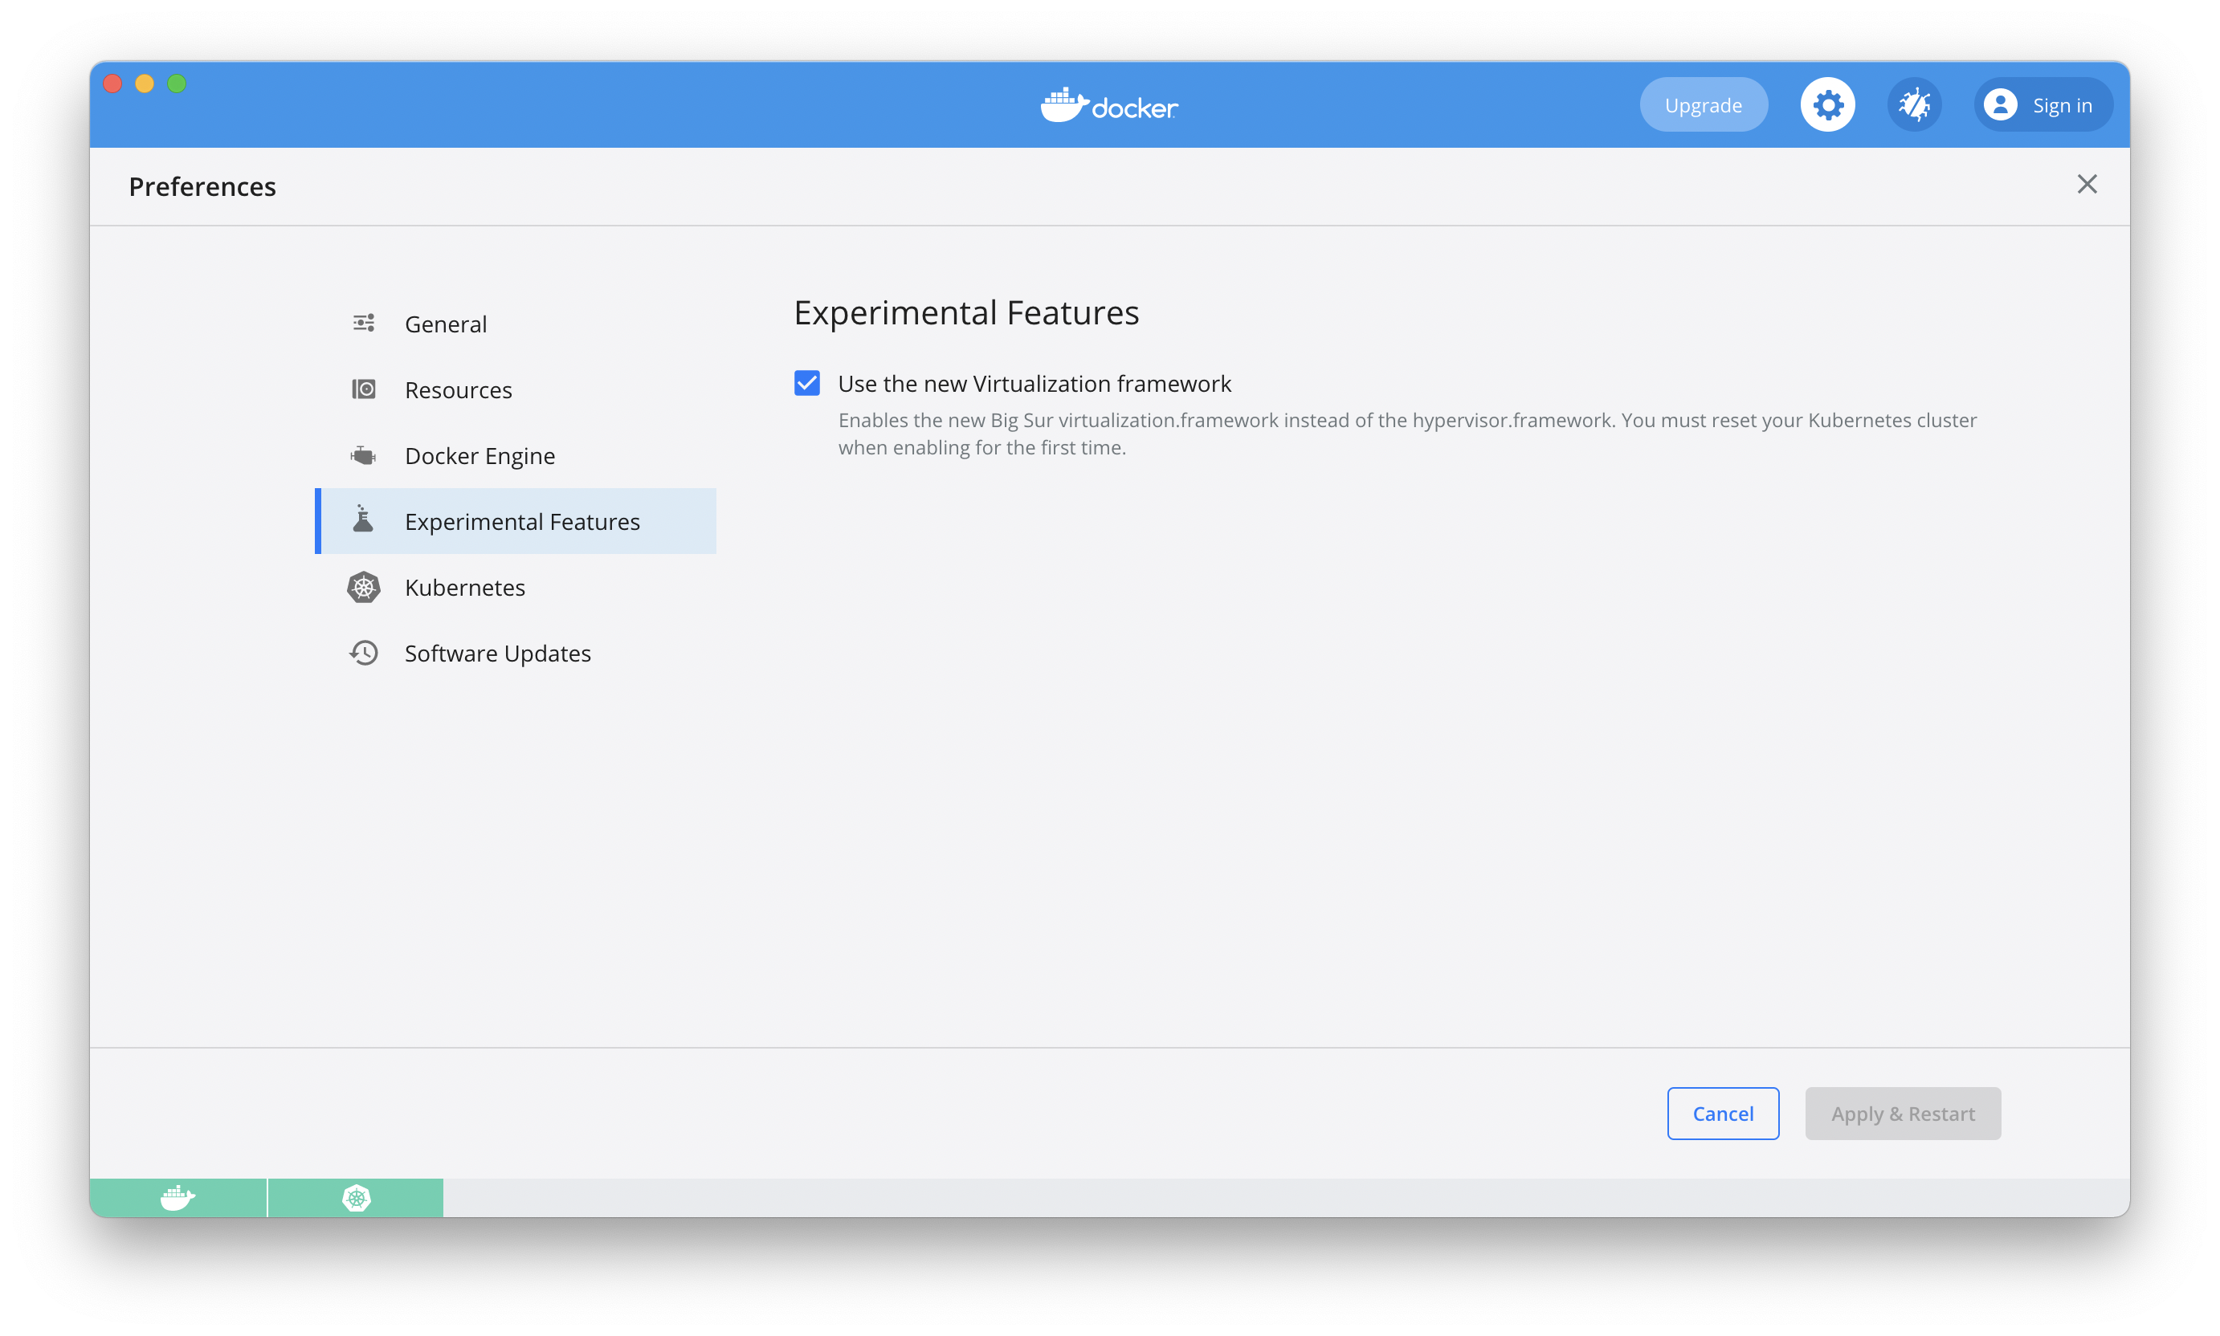Image resolution: width=2220 pixels, height=1336 pixels.
Task: Click the Kubernetes status wheel icon
Action: pos(357,1197)
